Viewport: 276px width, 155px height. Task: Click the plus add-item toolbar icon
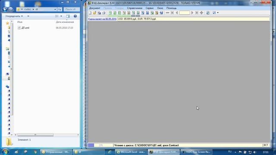(201, 12)
